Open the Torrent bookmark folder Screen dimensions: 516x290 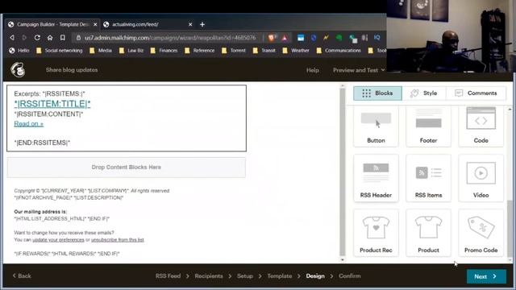[234, 51]
